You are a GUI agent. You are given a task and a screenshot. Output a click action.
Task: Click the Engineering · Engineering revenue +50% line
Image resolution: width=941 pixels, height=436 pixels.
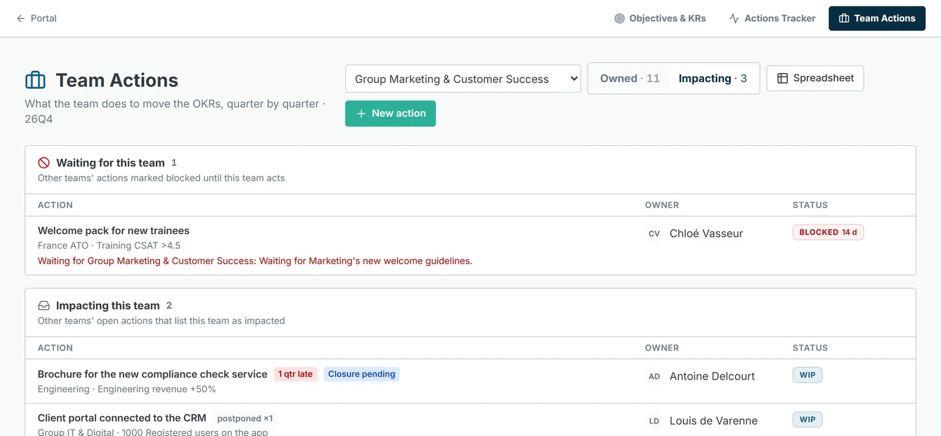(x=126, y=389)
